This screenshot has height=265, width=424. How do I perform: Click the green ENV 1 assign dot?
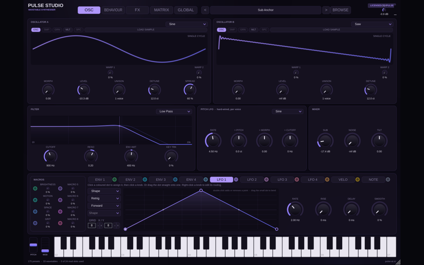[114, 180]
